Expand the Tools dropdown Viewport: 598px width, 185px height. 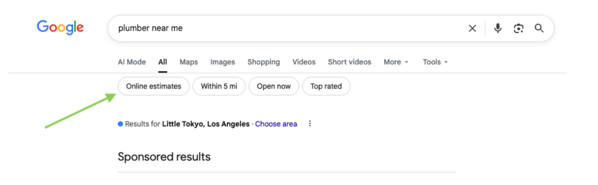[x=435, y=62]
